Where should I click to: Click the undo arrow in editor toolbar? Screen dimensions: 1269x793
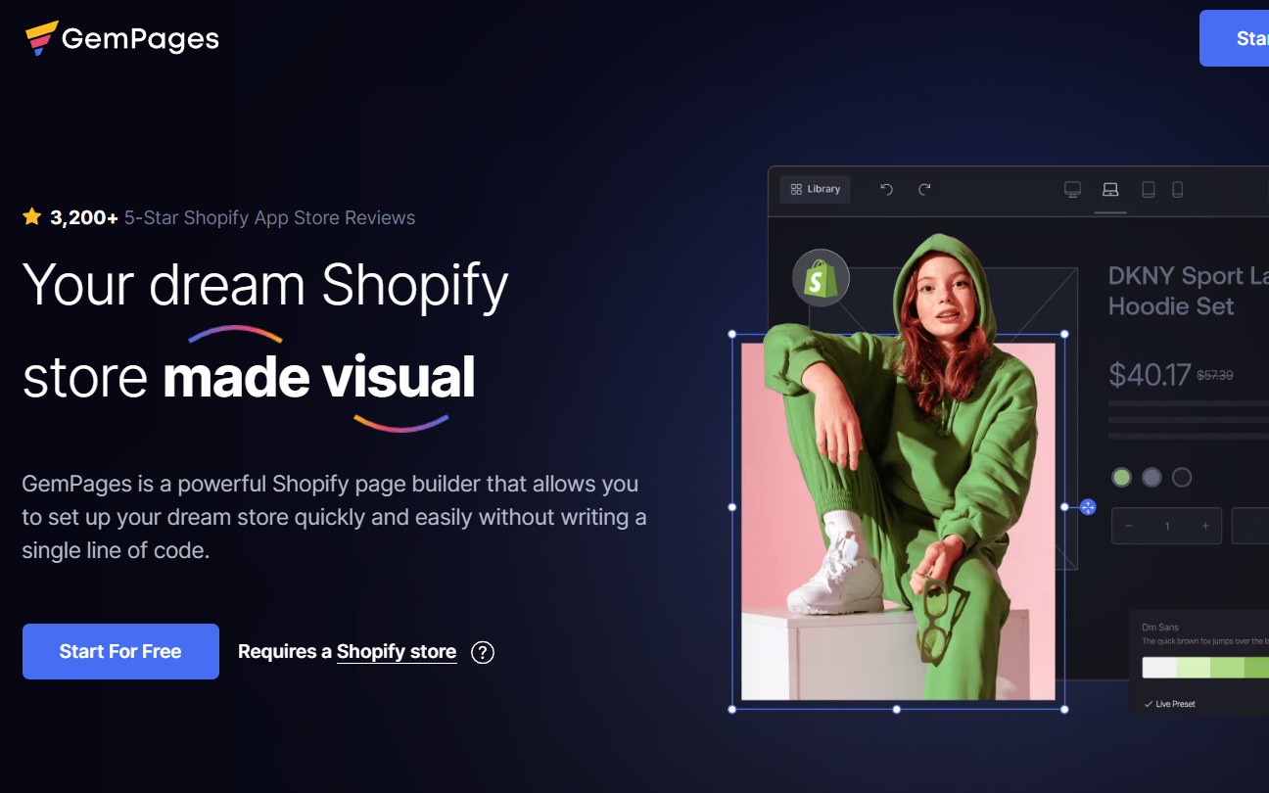coord(886,189)
